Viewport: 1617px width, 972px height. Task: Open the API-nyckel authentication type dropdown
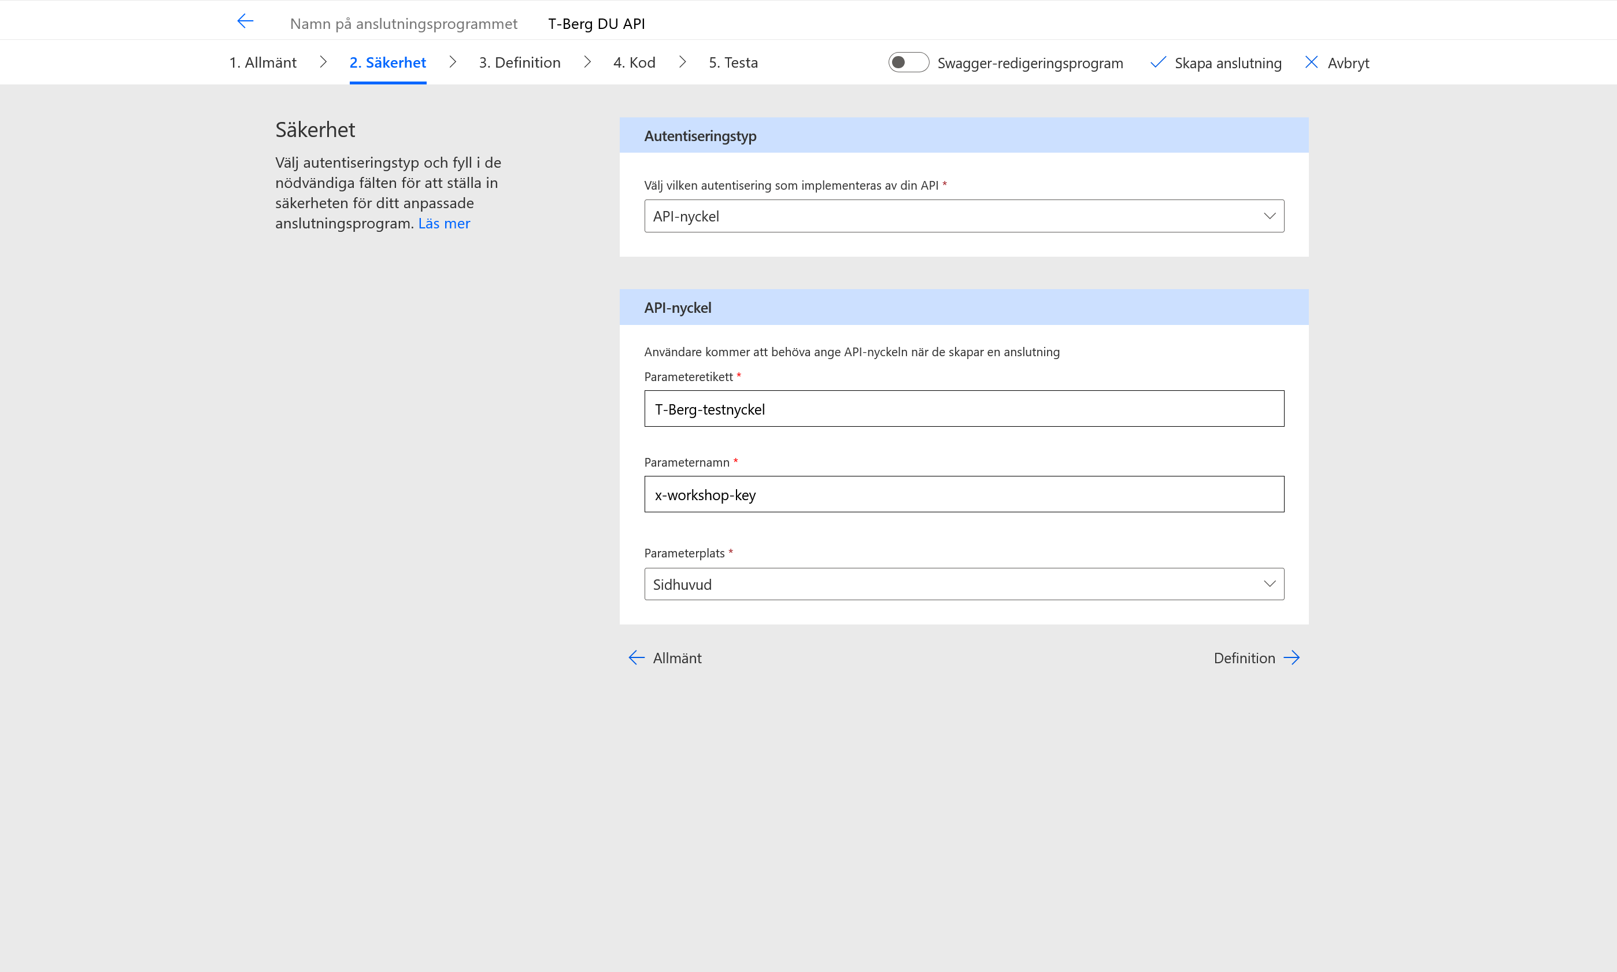[x=964, y=216]
